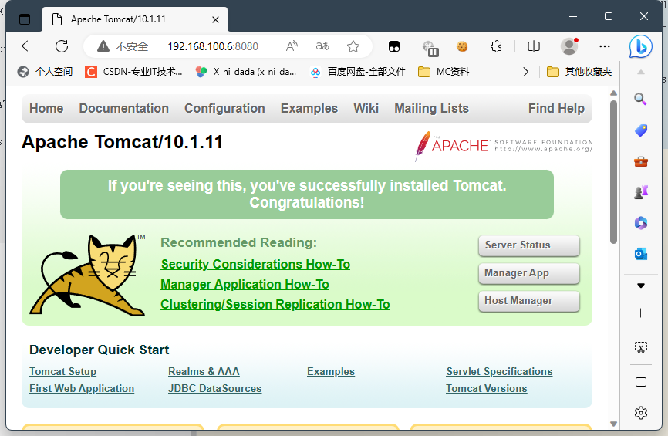Go back with the browser back arrow
Screen dimensions: 668x436
pos(28,46)
